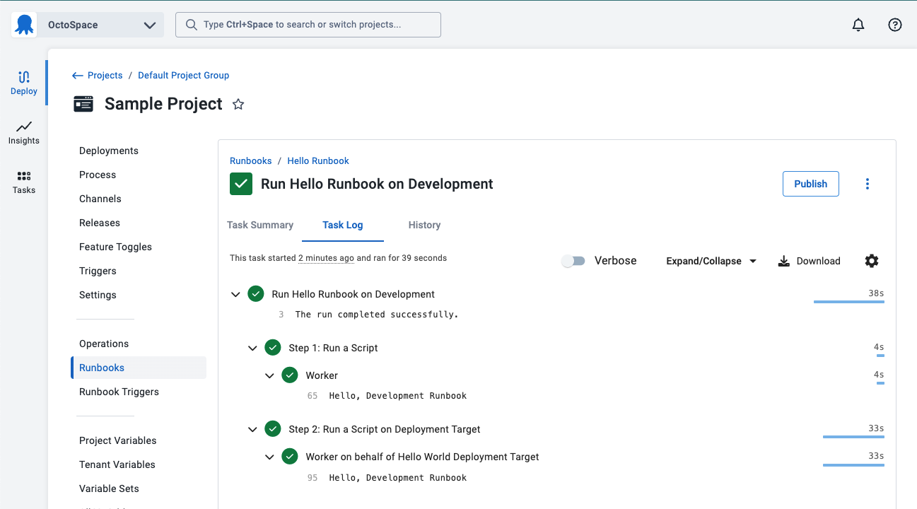Screen dimensions: 917x509
Task: Collapse Step 2: Run a Script on Deployment Target
Action: [x=253, y=429]
